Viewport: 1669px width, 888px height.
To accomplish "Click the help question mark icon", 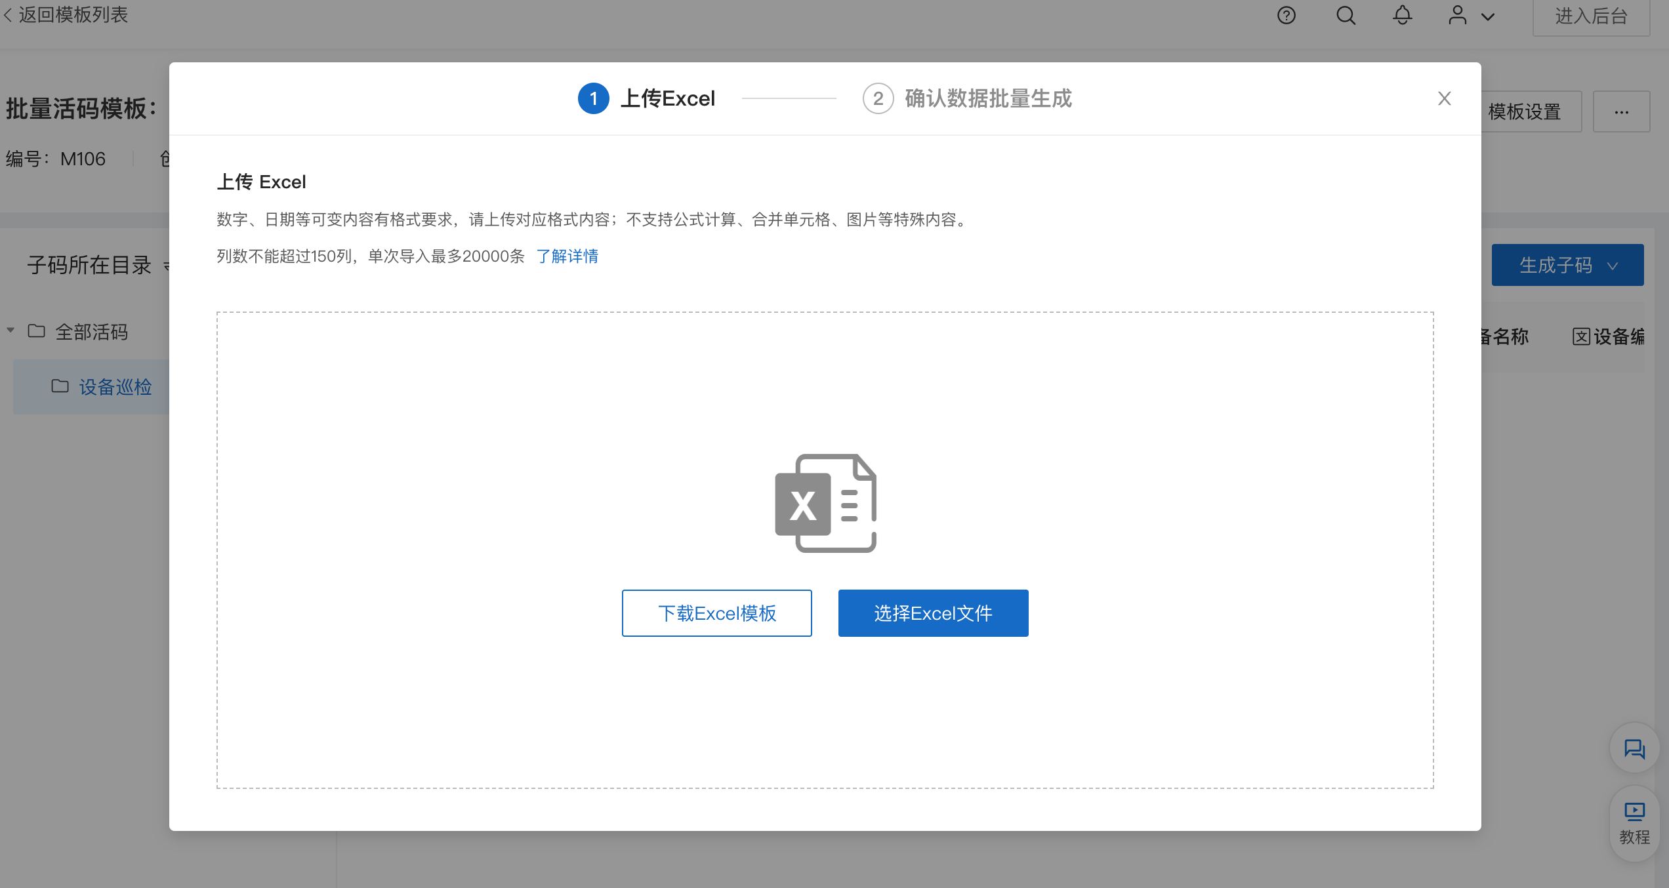I will [1286, 15].
